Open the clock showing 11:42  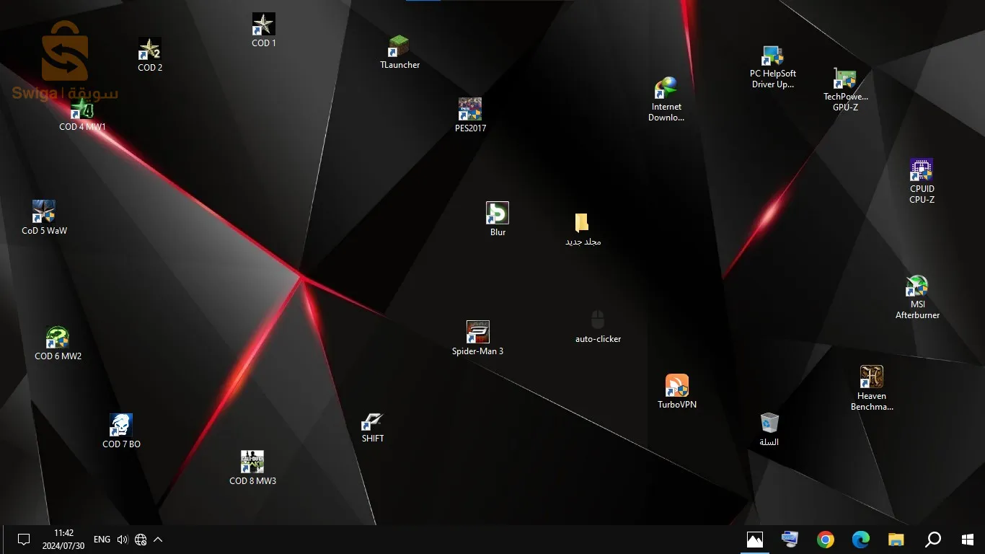coord(63,540)
